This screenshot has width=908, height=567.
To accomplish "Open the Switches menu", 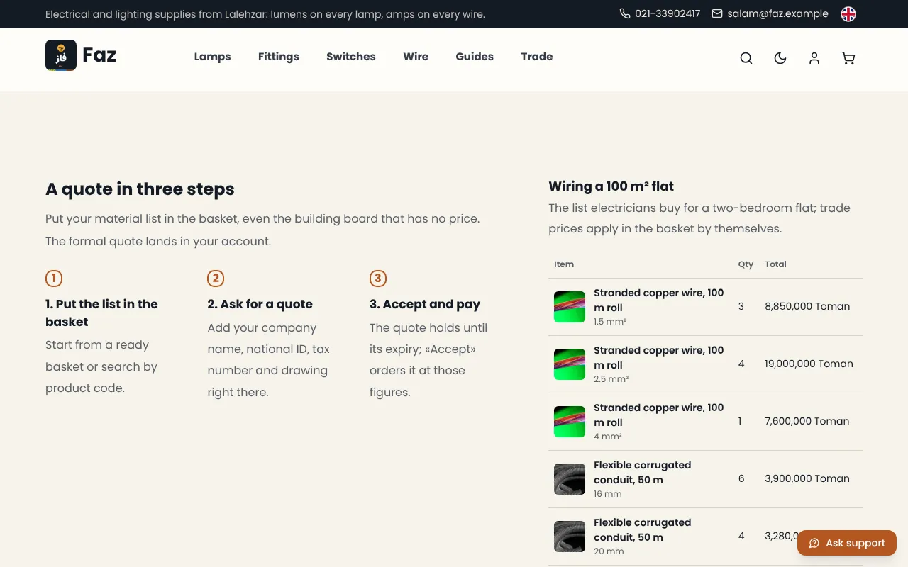I will (351, 57).
